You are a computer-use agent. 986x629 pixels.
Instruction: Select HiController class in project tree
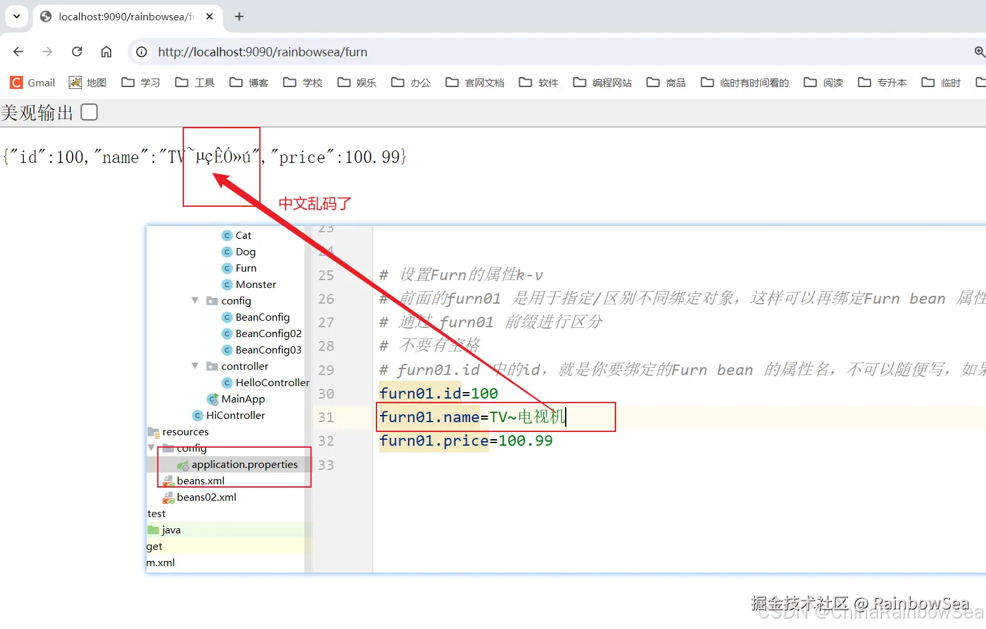[228, 415]
